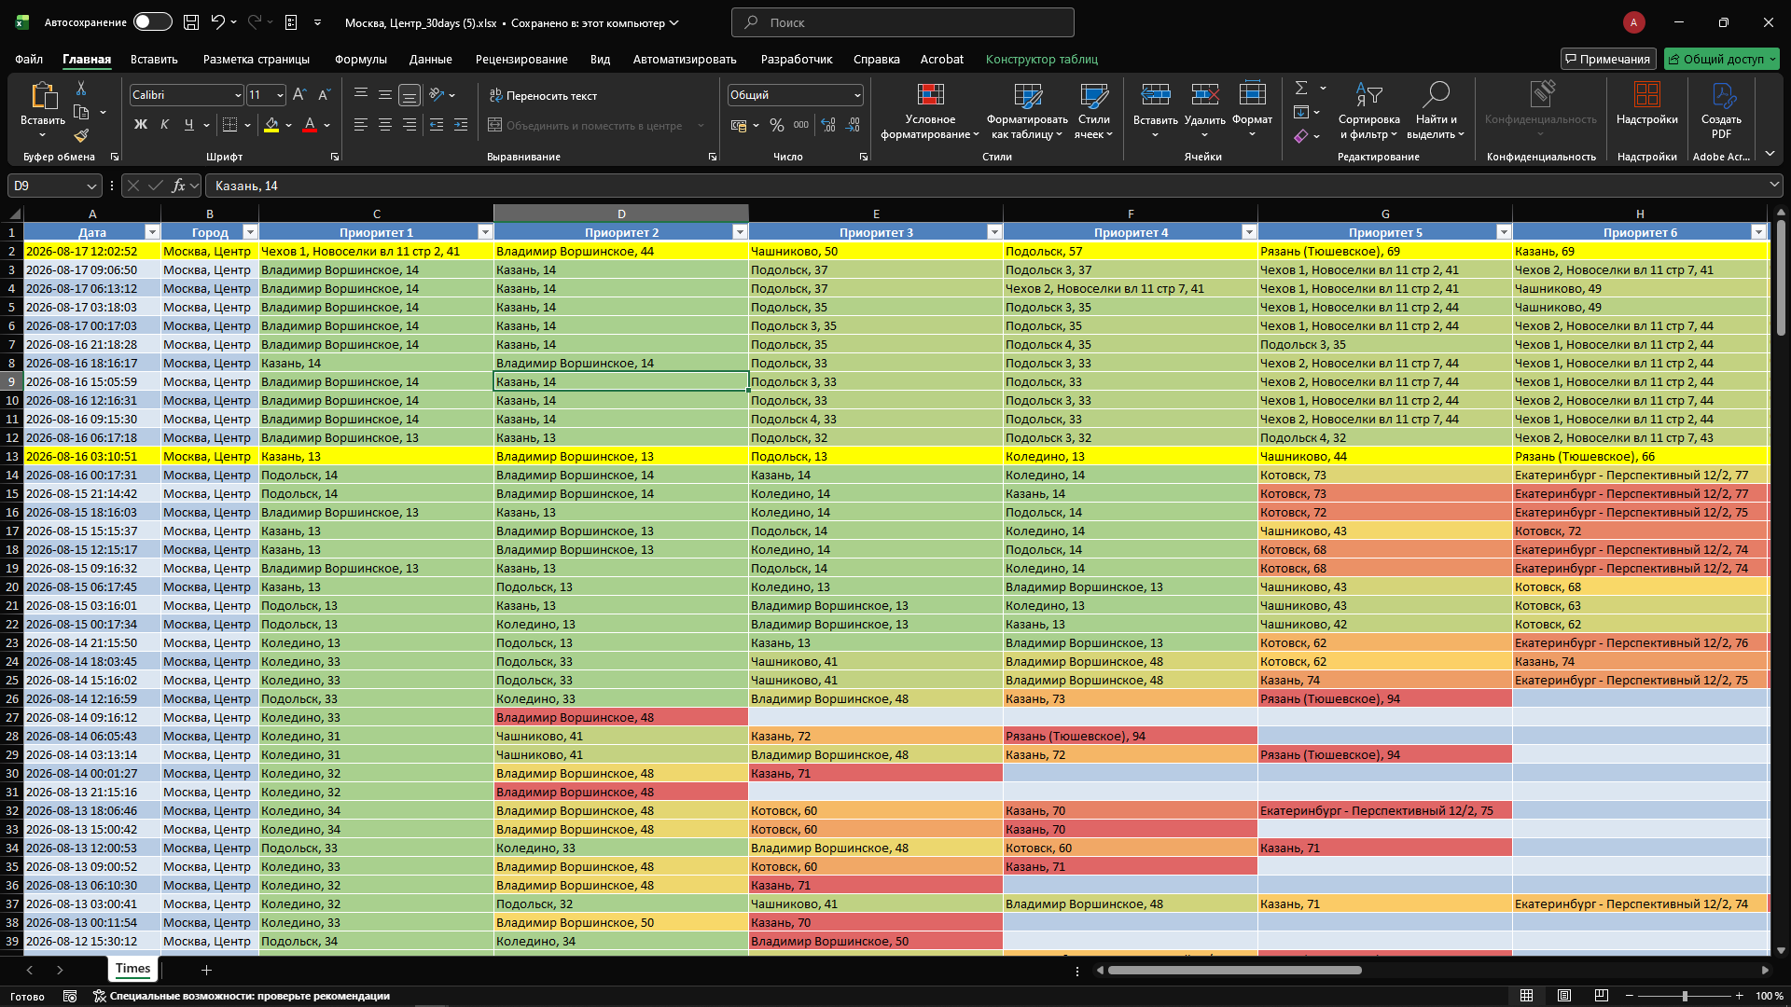Toggle Wrap Text (Переносить текст)
The width and height of the screenshot is (1791, 1007).
(543, 95)
